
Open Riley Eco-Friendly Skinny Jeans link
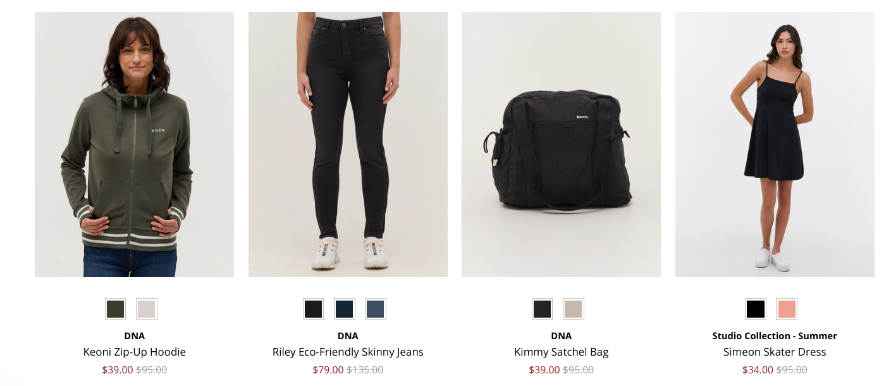point(348,352)
